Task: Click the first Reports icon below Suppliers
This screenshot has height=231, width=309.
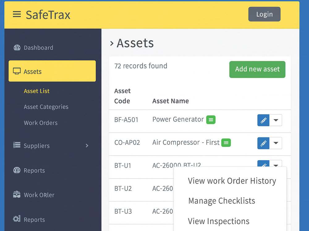Action: point(17,170)
